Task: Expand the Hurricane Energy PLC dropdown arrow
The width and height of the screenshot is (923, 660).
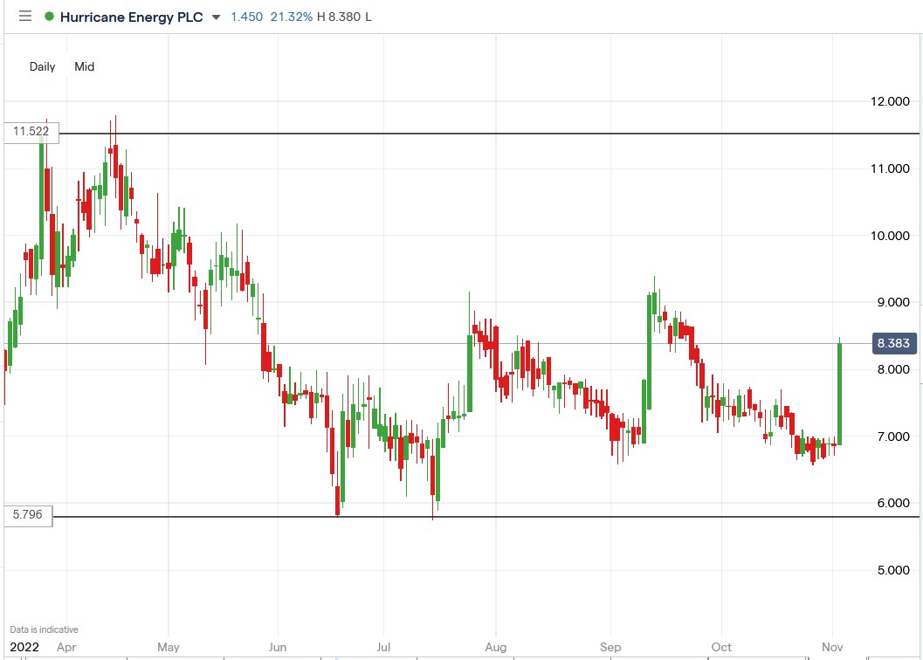Action: click(216, 17)
